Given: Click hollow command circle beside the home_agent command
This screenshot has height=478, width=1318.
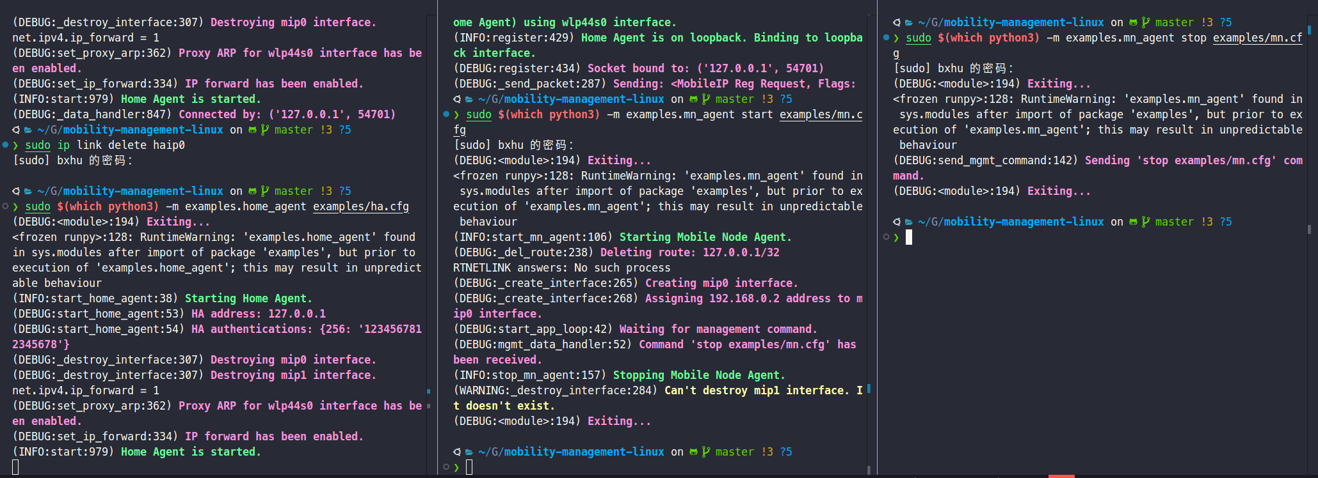Looking at the screenshot, I should coord(5,206).
